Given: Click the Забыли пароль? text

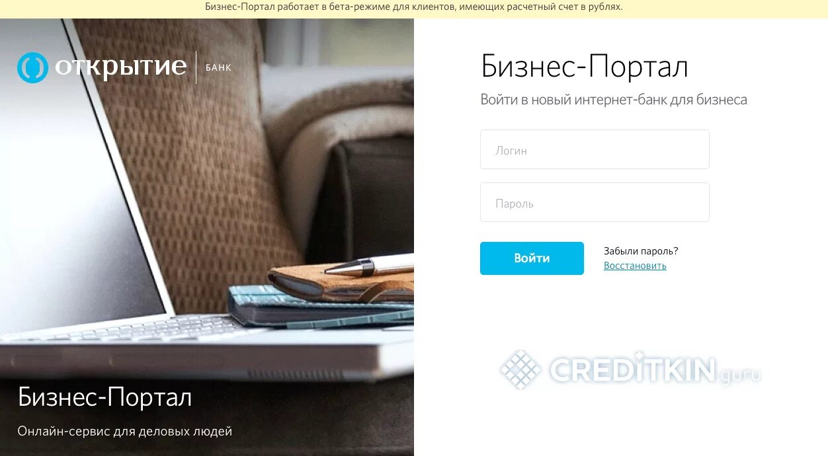Looking at the screenshot, I should click(x=641, y=251).
